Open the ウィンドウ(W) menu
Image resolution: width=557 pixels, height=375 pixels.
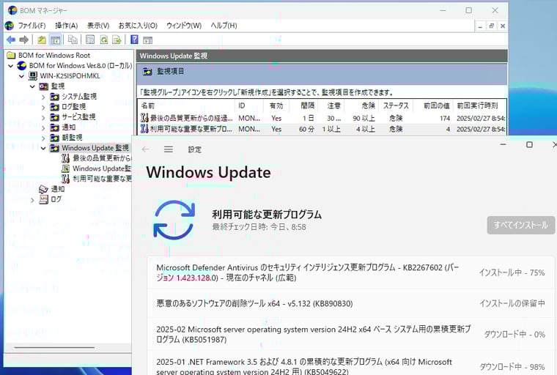184,26
